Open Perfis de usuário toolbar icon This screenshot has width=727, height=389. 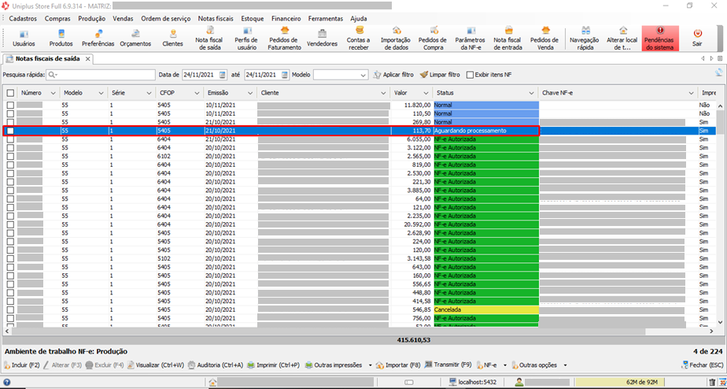click(246, 39)
